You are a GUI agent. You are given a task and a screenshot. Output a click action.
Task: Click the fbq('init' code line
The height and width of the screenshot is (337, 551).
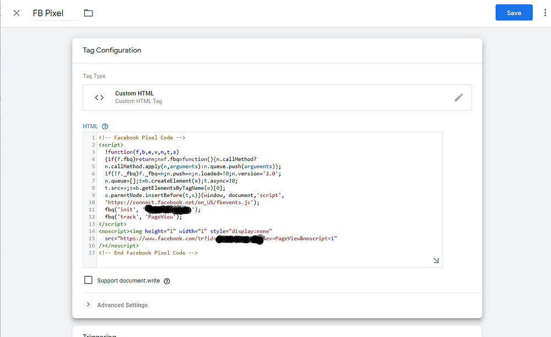153,210
